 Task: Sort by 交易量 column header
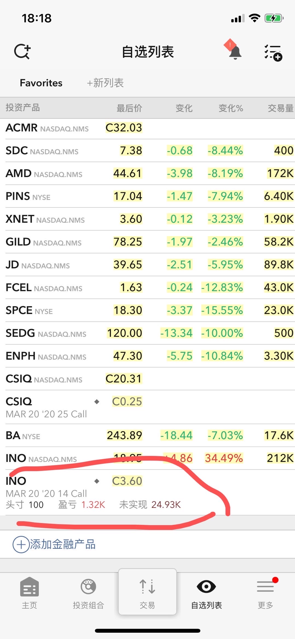[x=281, y=108]
